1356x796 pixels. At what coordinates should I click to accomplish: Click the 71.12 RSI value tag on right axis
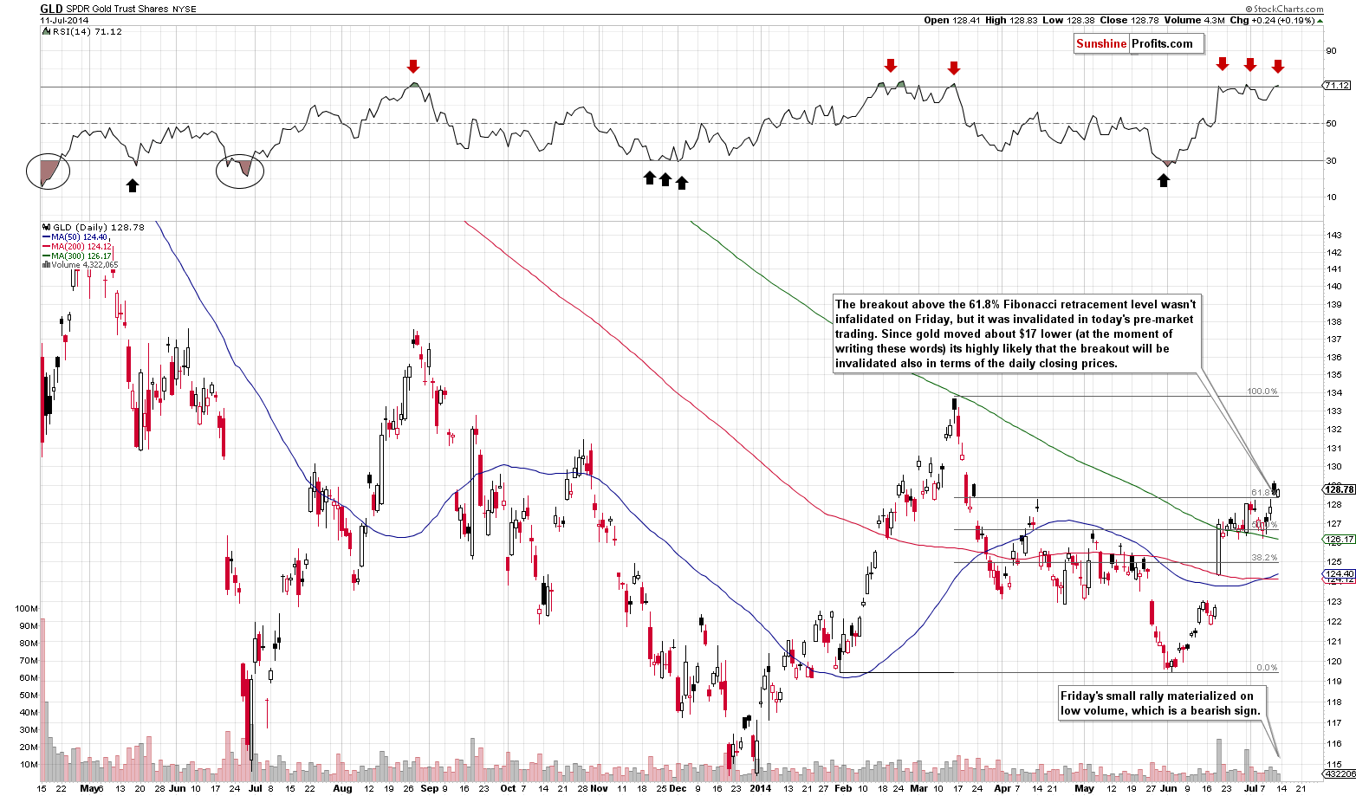pyautogui.click(x=1337, y=86)
